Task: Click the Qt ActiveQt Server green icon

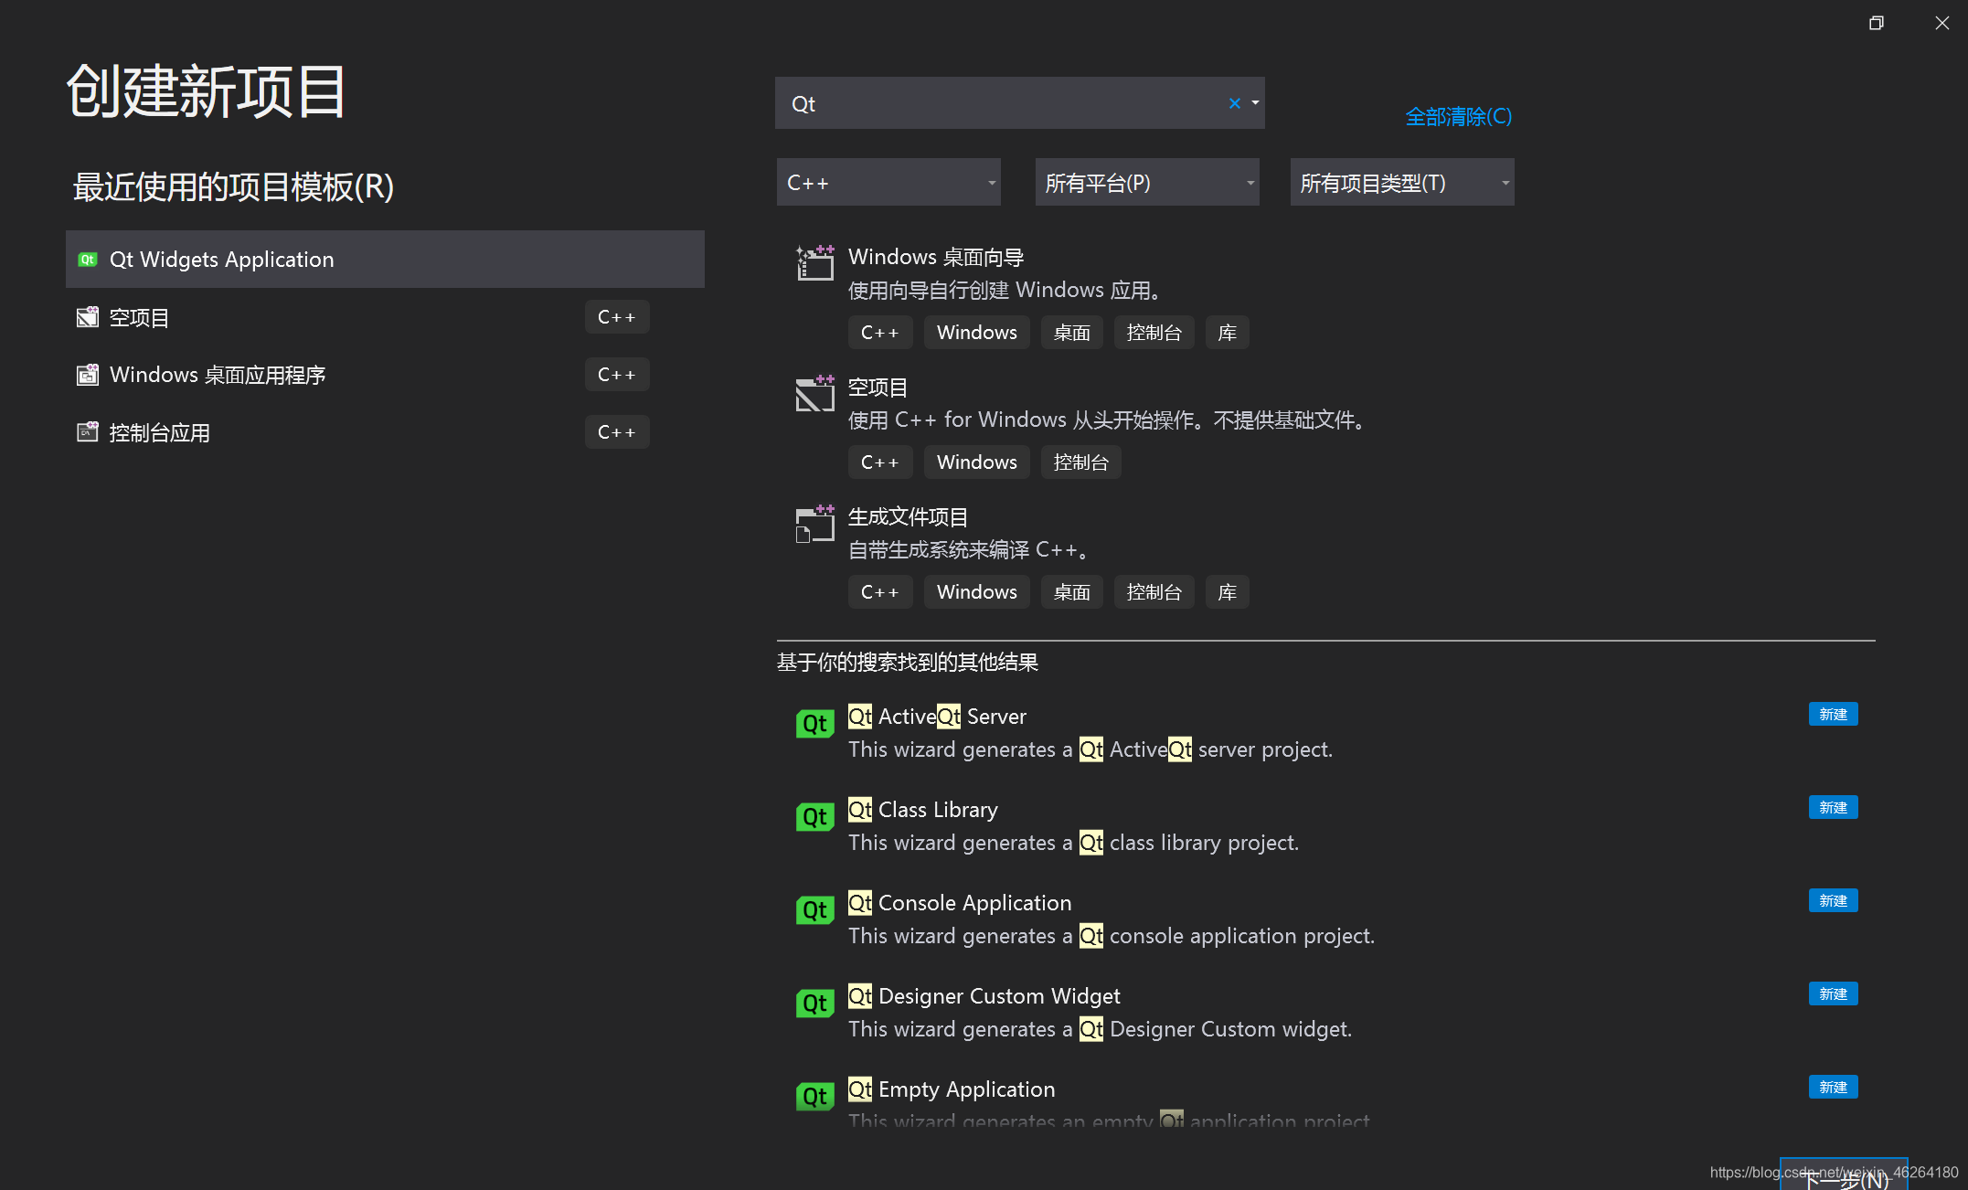Action: pos(814,724)
